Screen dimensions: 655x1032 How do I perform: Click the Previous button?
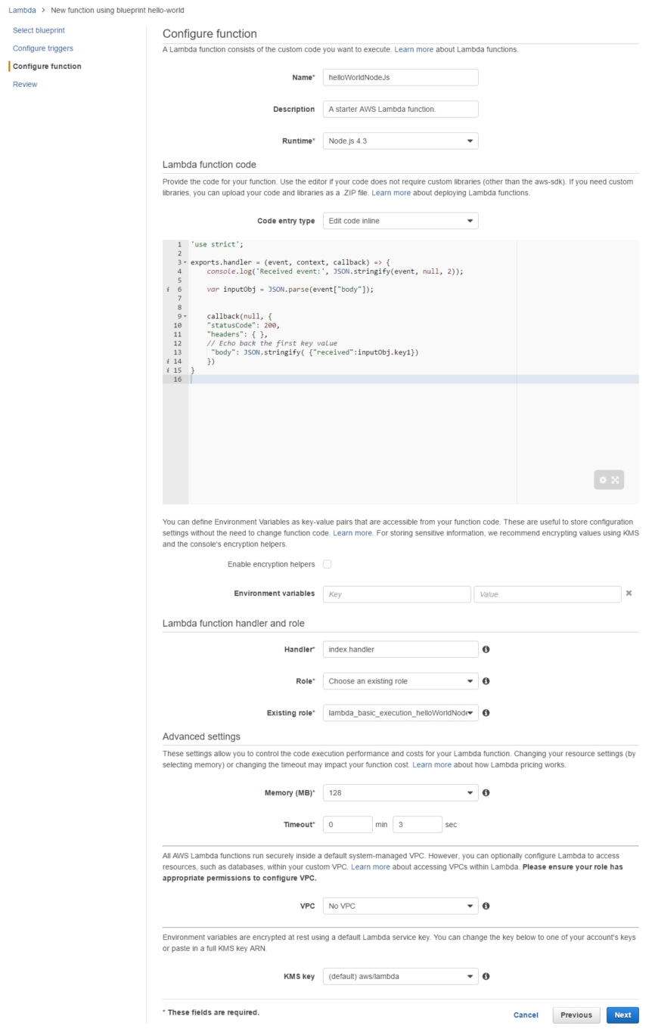click(x=576, y=1015)
